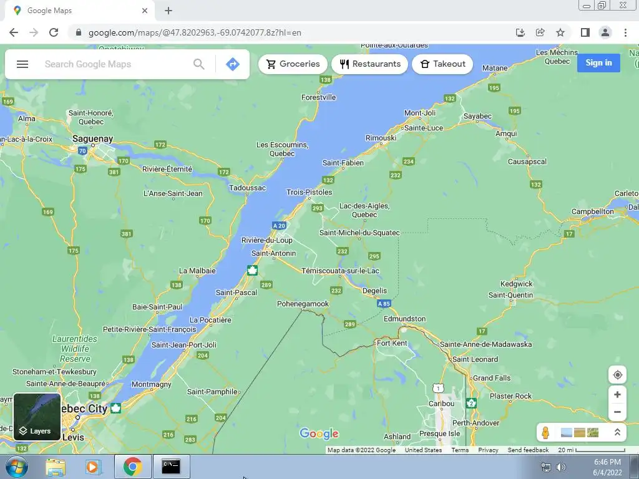Click the Tadoussac label
The image size is (639, 479).
247,188
